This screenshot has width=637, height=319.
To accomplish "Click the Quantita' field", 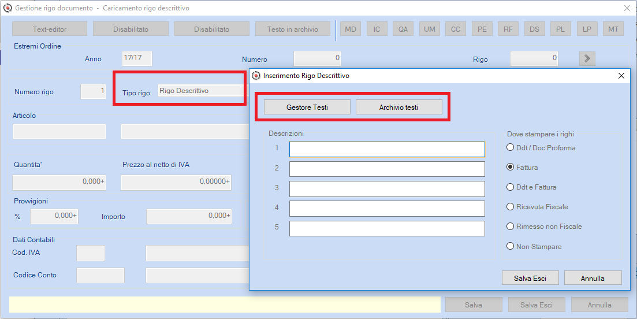I will 59,183.
